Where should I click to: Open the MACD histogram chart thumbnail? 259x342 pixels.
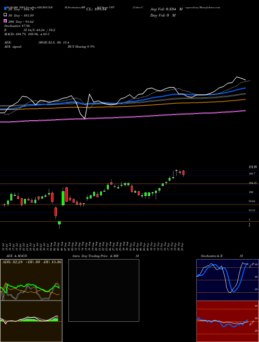(x=31, y=321)
